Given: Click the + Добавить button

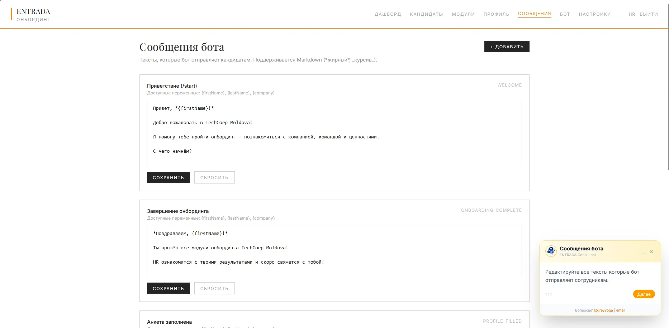Looking at the screenshot, I should pyautogui.click(x=507, y=46).
